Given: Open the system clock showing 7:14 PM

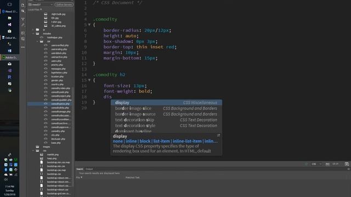Looking at the screenshot, I should point(9,190).
